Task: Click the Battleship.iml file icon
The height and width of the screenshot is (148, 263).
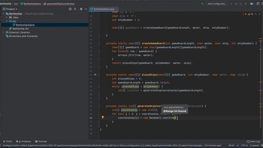Action: pyautogui.click(x=10, y=29)
